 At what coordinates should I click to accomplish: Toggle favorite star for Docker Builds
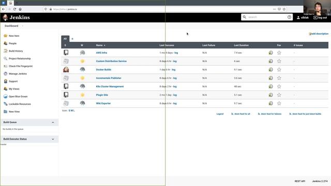pos(279,70)
